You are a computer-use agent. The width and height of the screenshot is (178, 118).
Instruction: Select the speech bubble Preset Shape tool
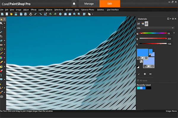click(x=1, y=79)
